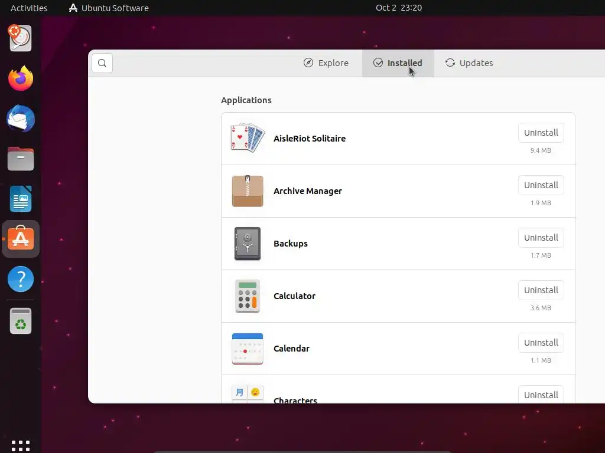Open Help from the dock
The image size is (605, 453).
click(21, 279)
